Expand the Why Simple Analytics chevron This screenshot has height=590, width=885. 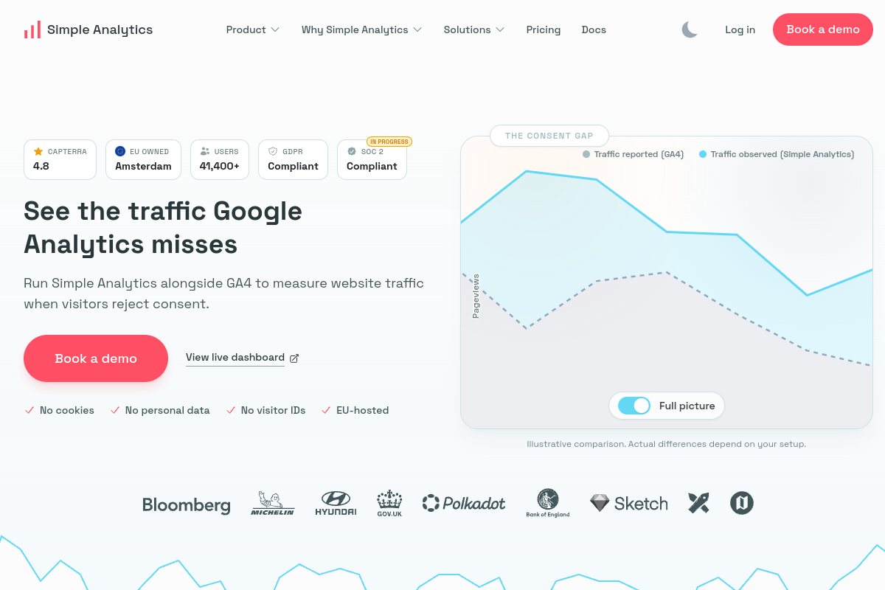pyautogui.click(x=417, y=29)
